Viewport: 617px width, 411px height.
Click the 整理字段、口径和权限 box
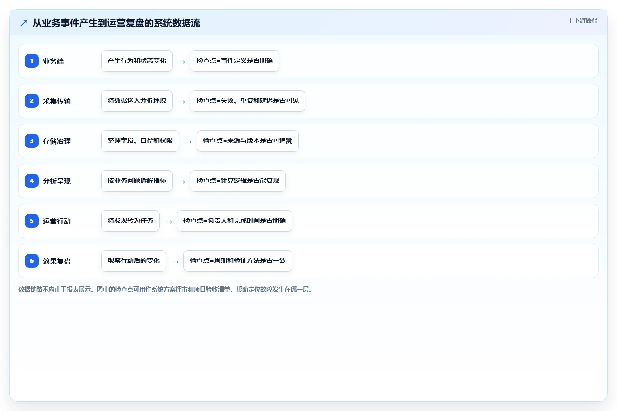[140, 141]
